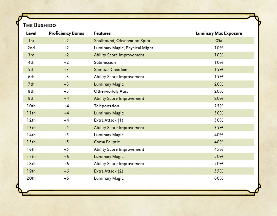Screen dimensions: 277x216
Task: Select the "5th" level cell
Action: [x=31, y=70]
